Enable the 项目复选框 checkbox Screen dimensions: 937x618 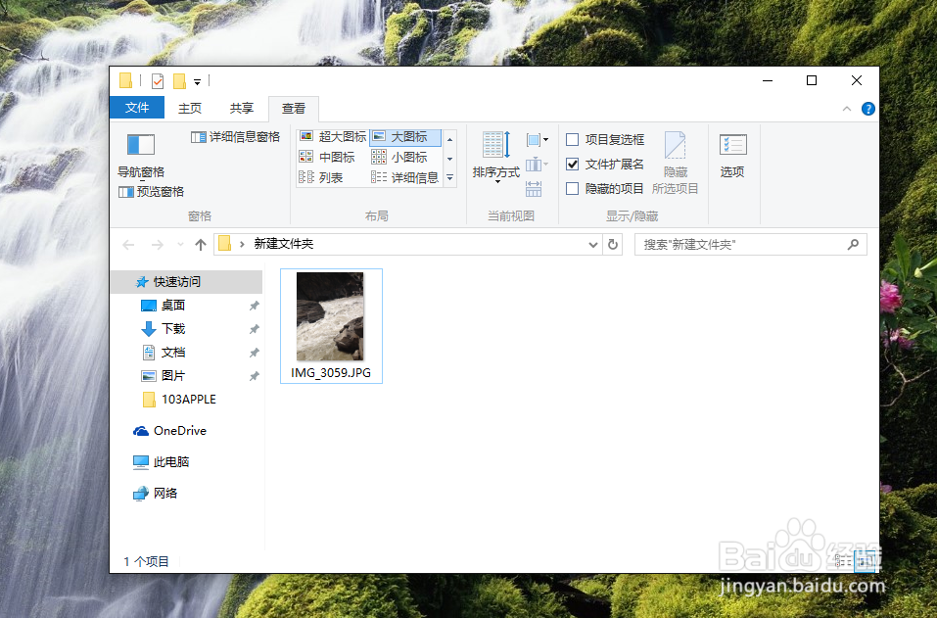(573, 139)
